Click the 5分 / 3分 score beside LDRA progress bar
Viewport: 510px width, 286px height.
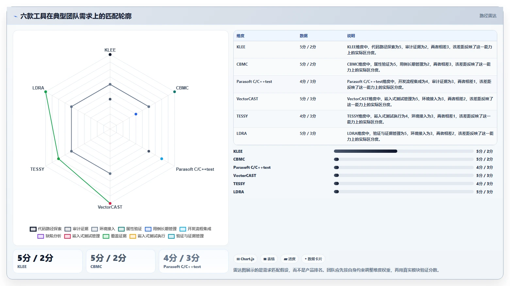(485, 192)
